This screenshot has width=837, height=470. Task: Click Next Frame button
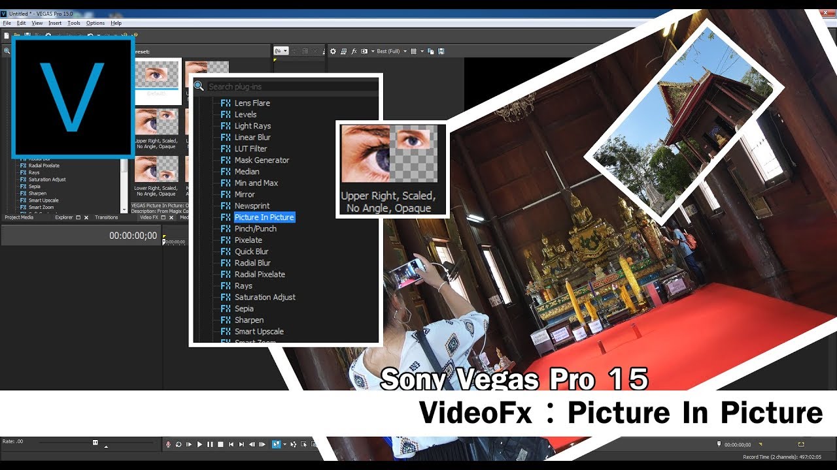point(262,444)
